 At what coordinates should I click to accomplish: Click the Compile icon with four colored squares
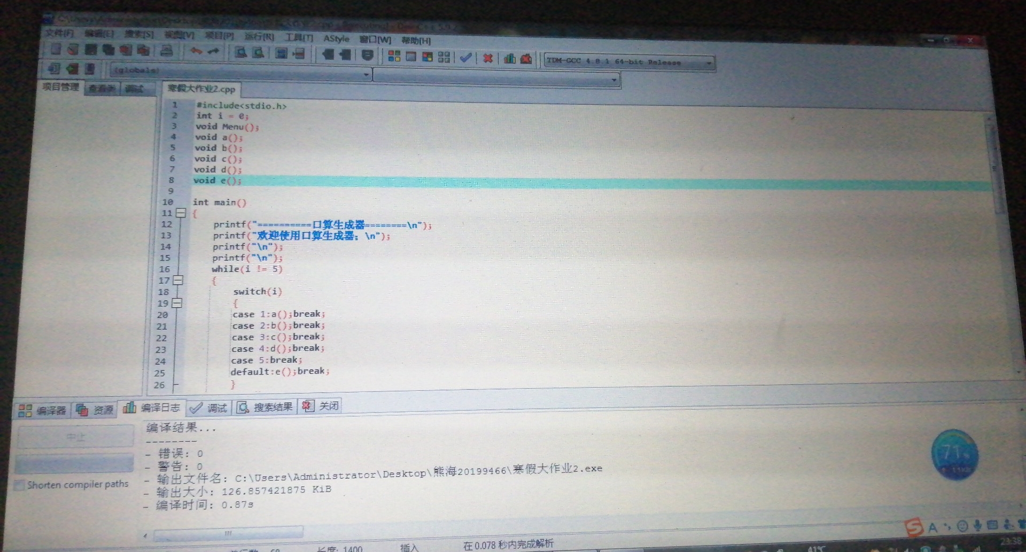(x=394, y=56)
